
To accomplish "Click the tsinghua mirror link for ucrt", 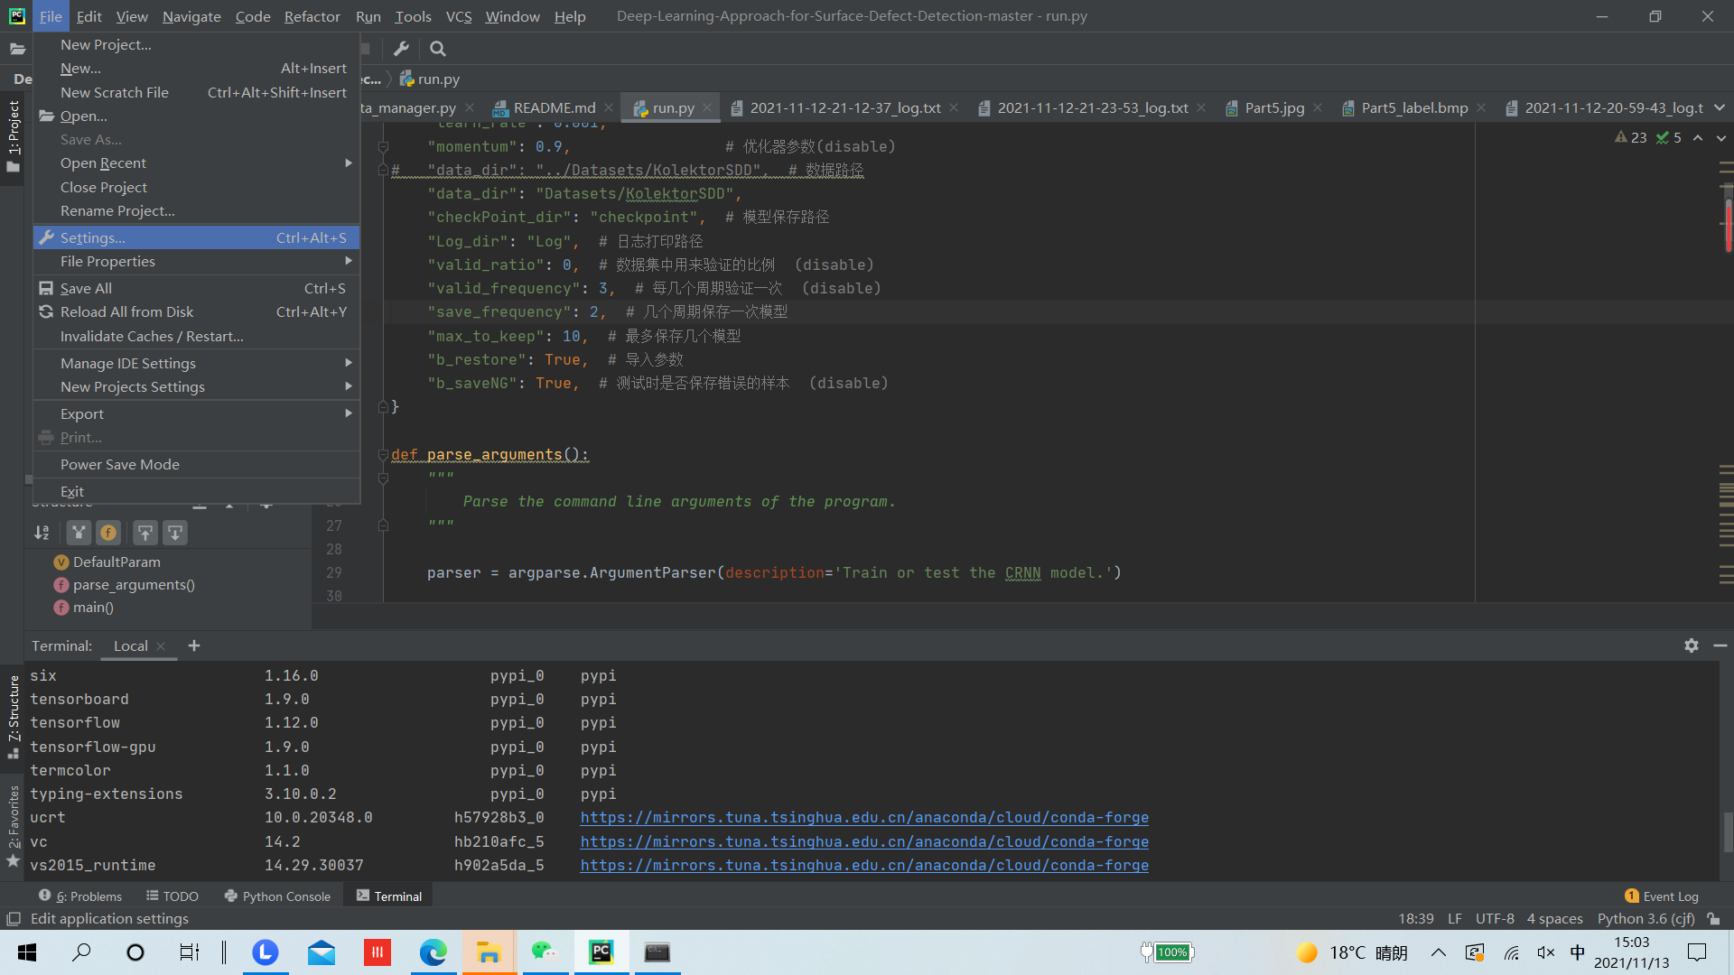I will [x=864, y=818].
